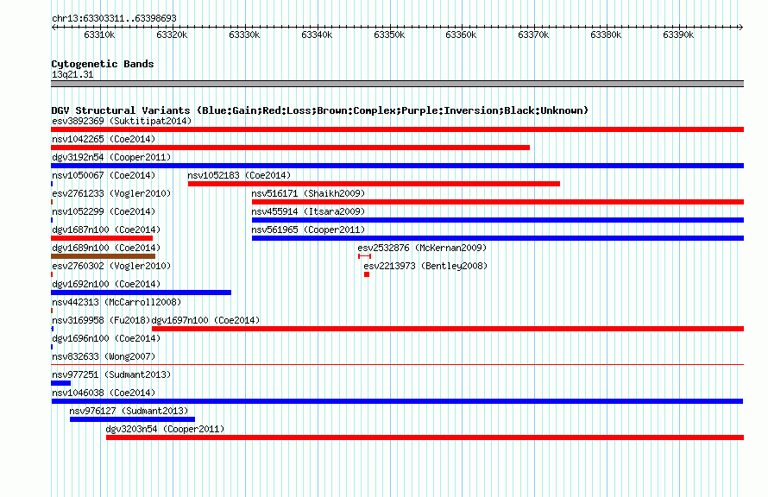
Task: Select the blue bar under nsv976127
Action: [x=132, y=419]
